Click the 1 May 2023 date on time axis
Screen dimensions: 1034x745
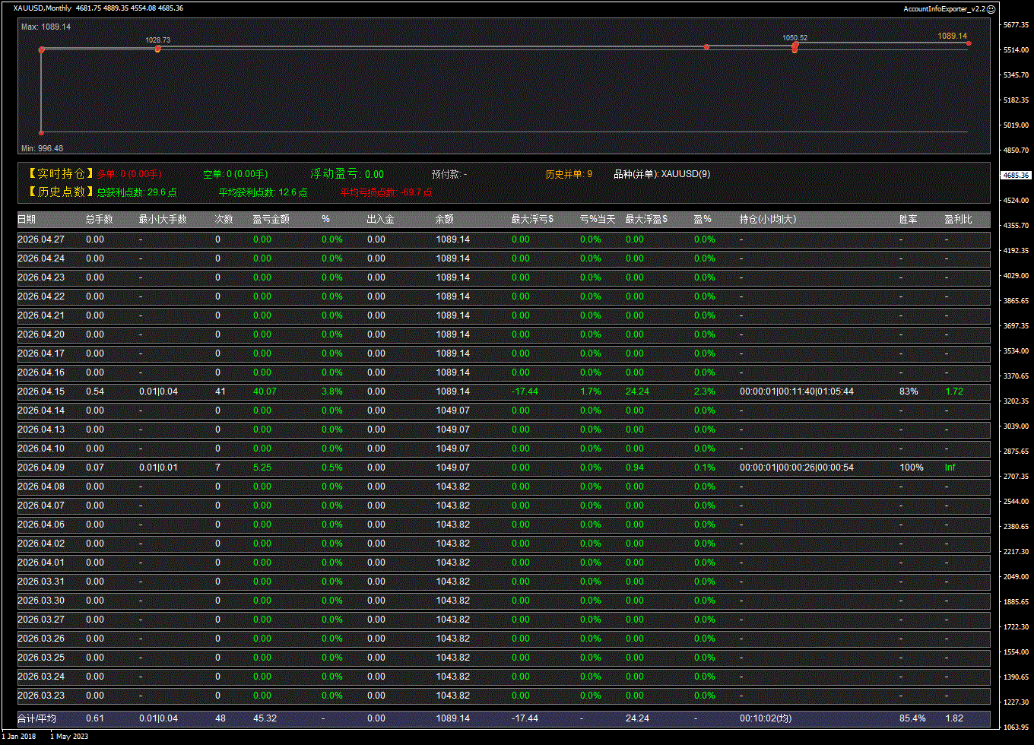69,736
